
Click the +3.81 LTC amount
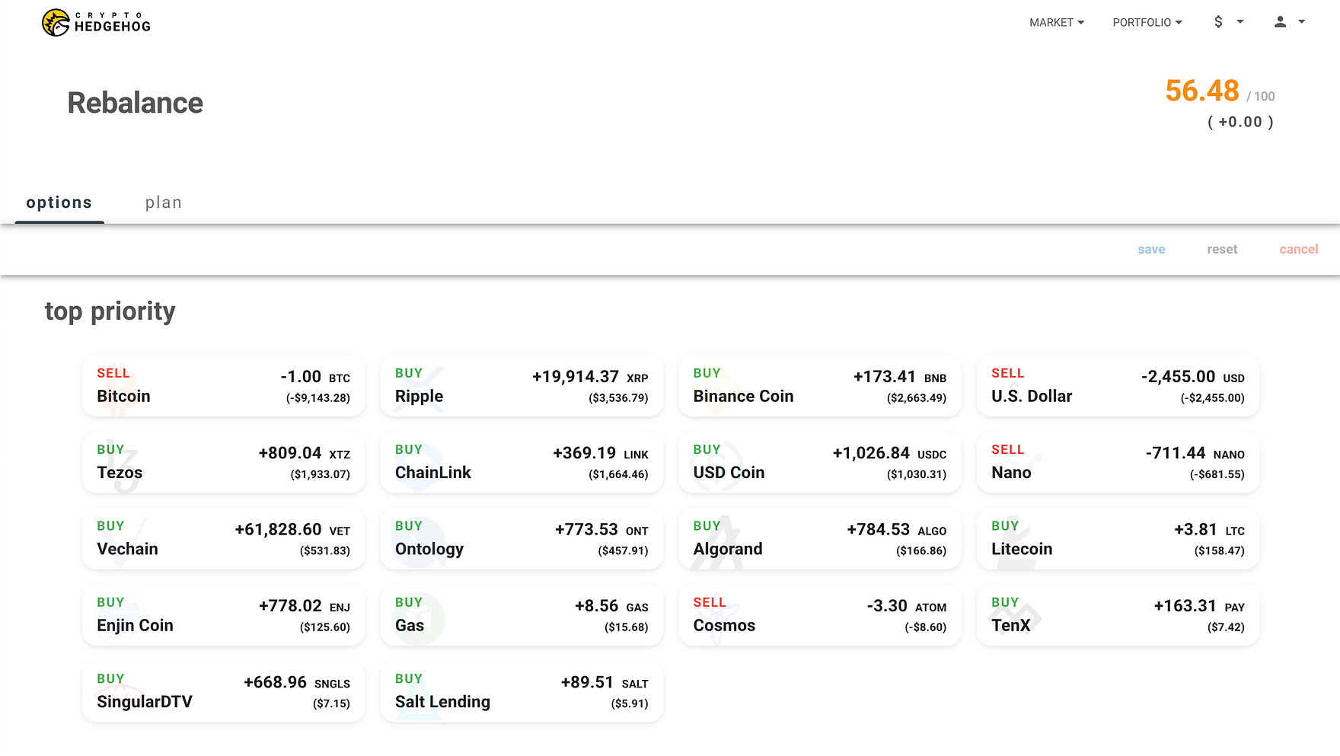pos(1210,530)
